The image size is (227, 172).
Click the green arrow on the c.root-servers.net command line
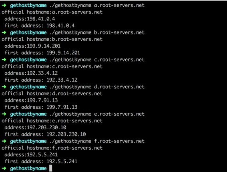tap(4, 60)
